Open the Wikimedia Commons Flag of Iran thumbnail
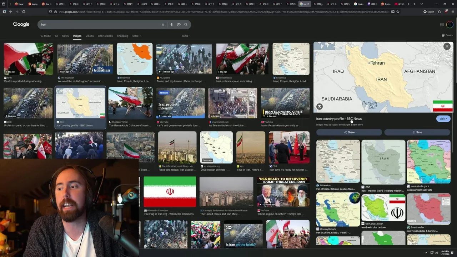Image resolution: width=457 pixels, height=257 pixels. pos(170,192)
